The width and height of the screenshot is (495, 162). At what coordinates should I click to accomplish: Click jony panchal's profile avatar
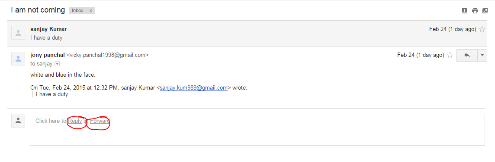click(x=18, y=59)
